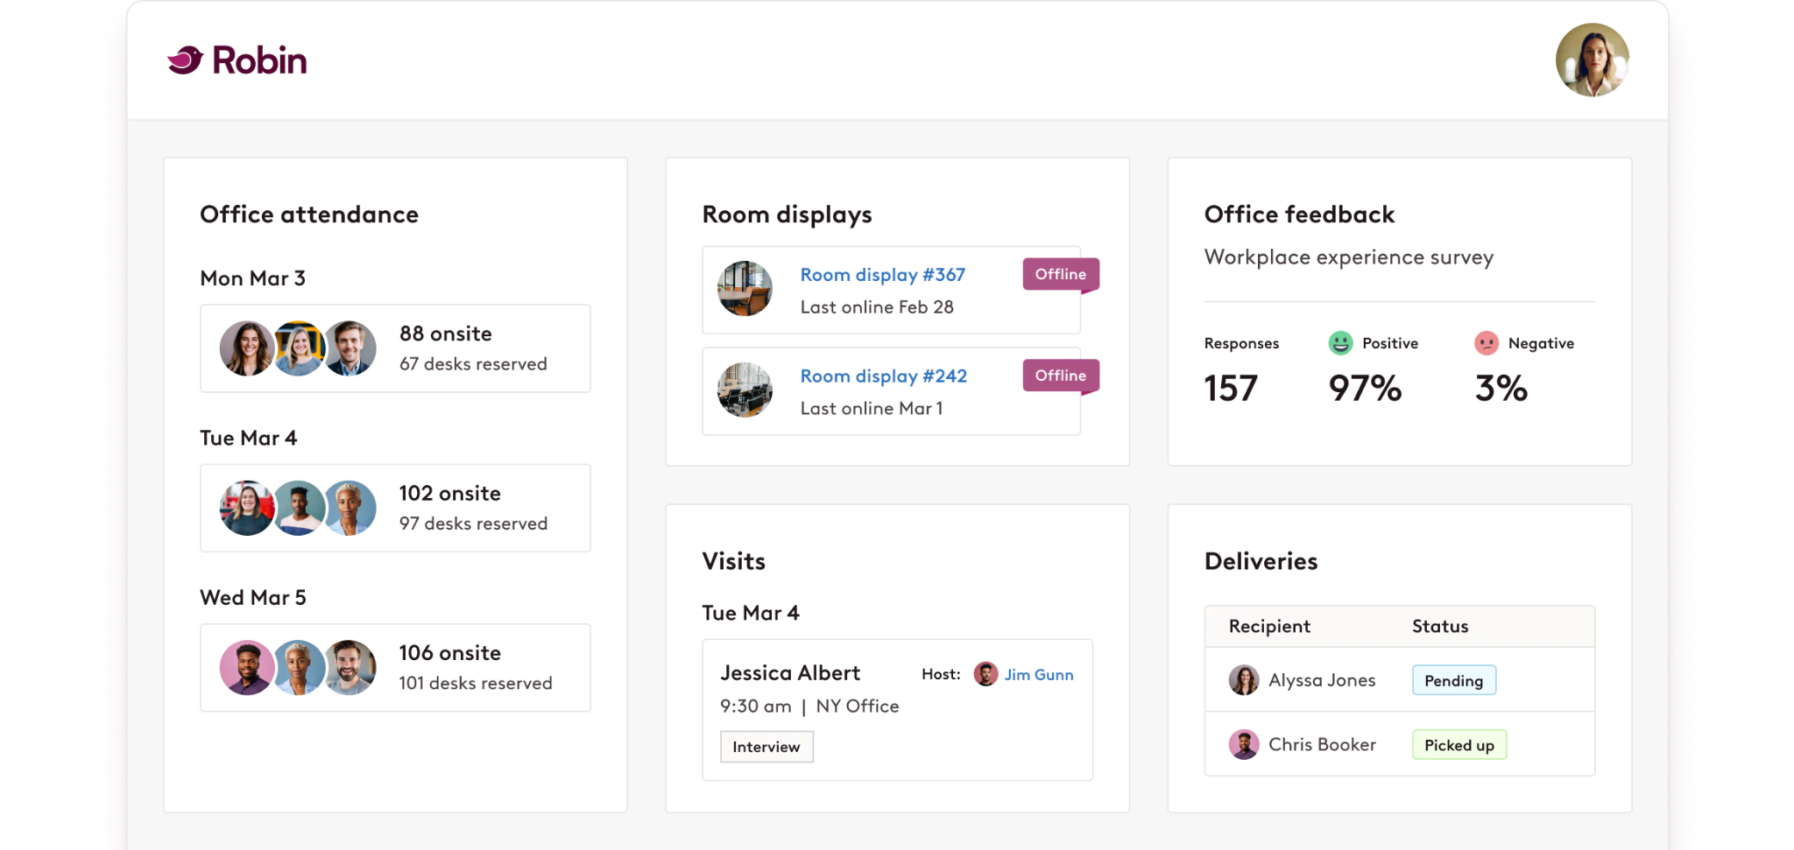Click the 3% negative value
Screen dimensions: 1794x850
coord(1501,388)
